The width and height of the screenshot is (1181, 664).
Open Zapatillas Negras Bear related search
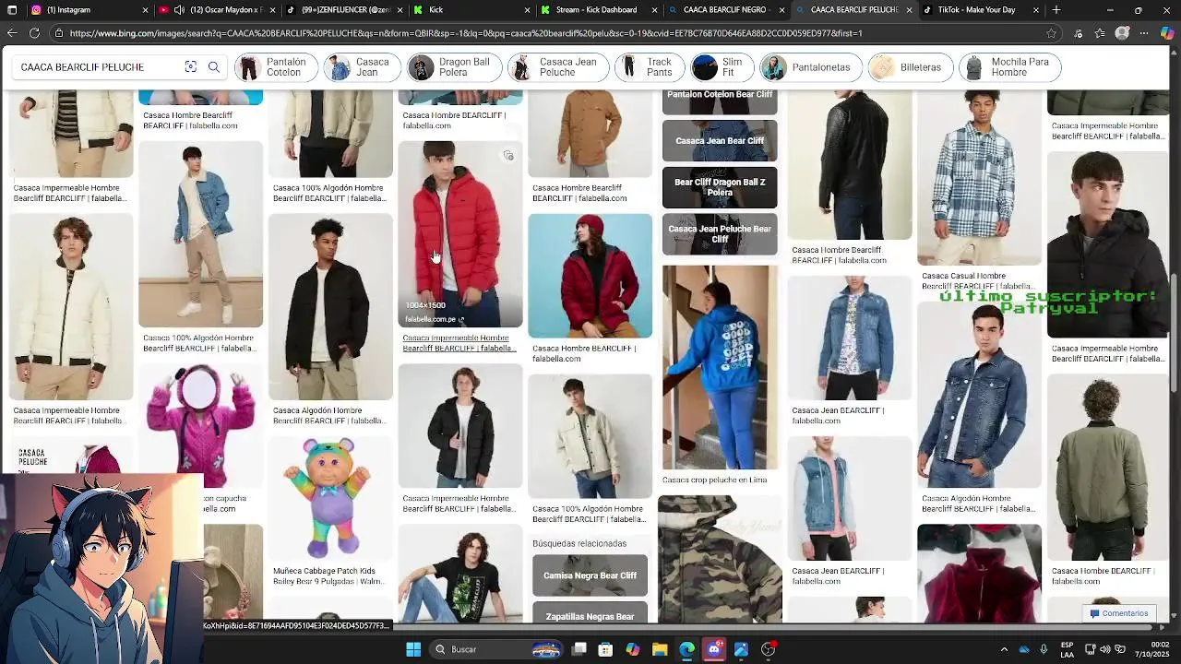click(590, 612)
